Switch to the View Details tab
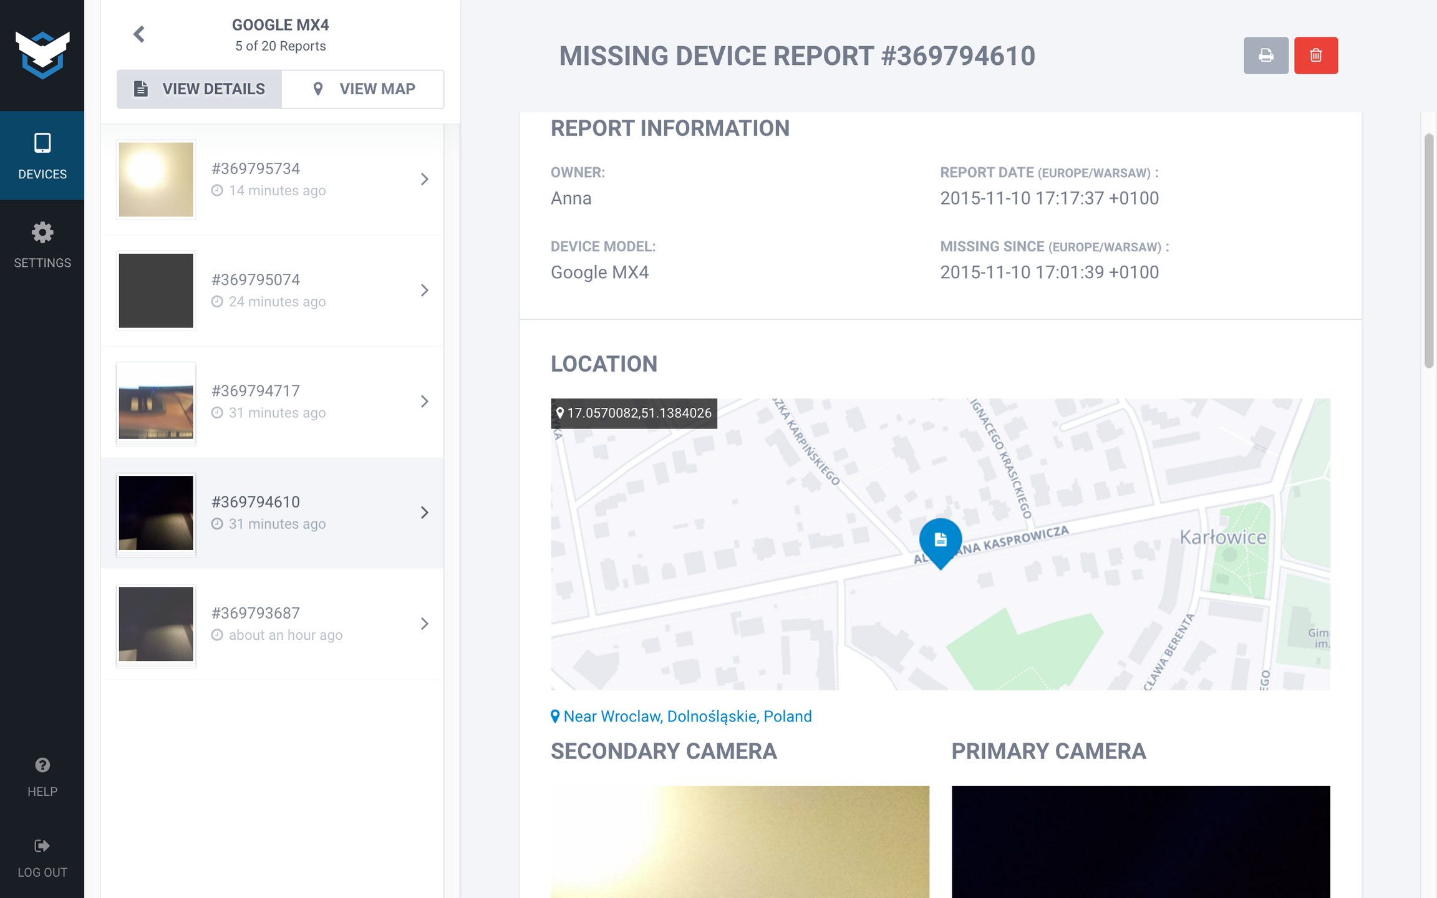 tap(199, 89)
